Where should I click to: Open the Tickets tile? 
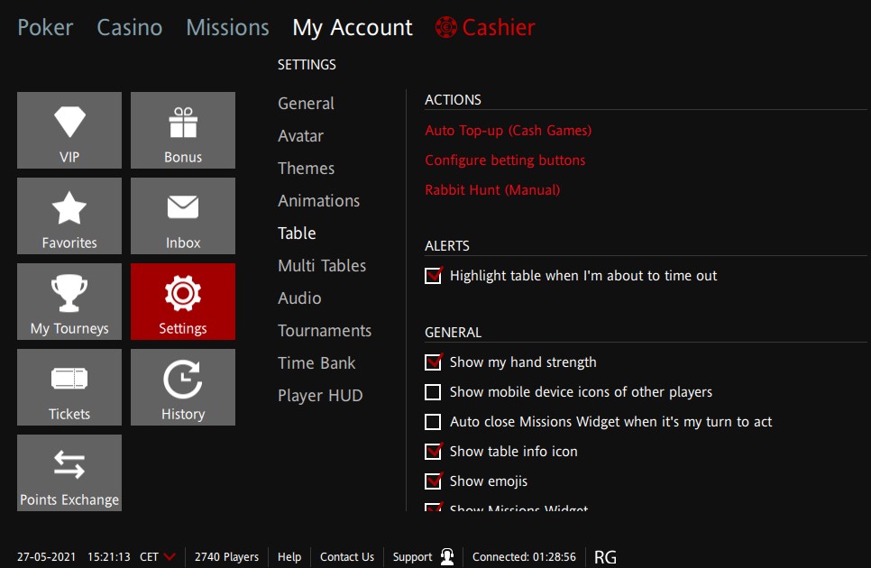click(69, 387)
